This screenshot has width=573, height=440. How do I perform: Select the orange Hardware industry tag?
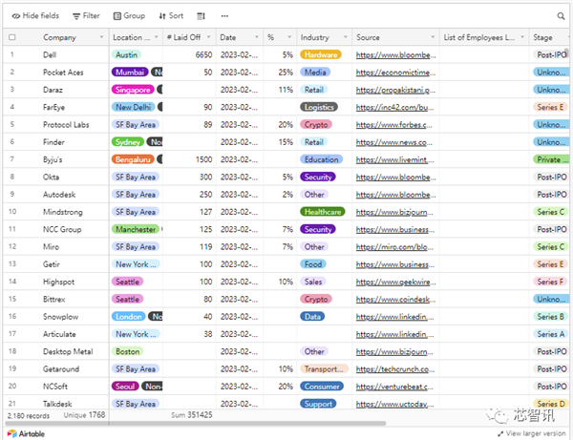320,55
